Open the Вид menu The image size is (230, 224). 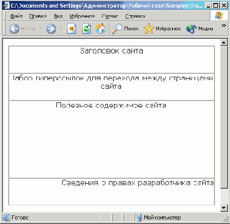coord(58,16)
